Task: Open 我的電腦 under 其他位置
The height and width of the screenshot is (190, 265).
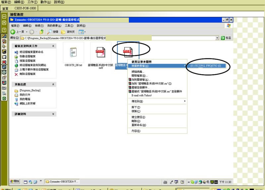Action: pos(25,99)
